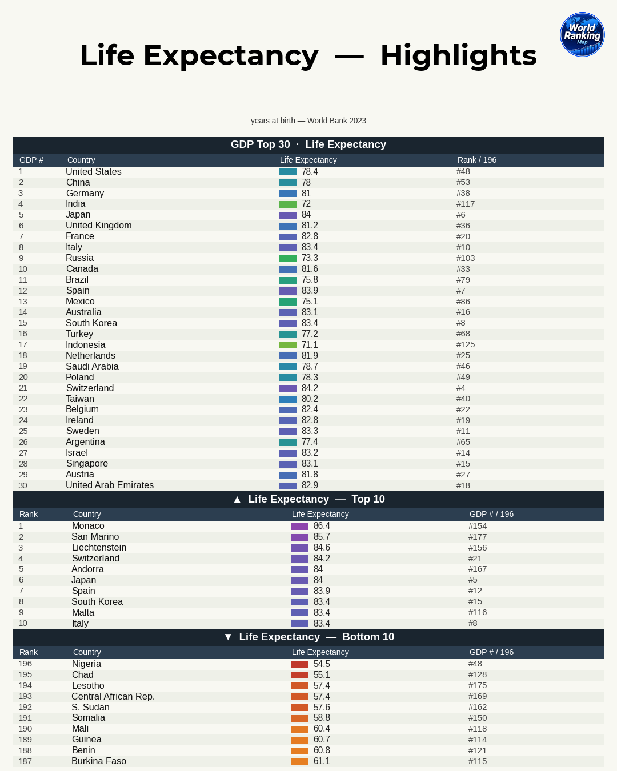This screenshot has width=617, height=771.
Task: Click the GDP # column header
Action: pyautogui.click(x=31, y=160)
